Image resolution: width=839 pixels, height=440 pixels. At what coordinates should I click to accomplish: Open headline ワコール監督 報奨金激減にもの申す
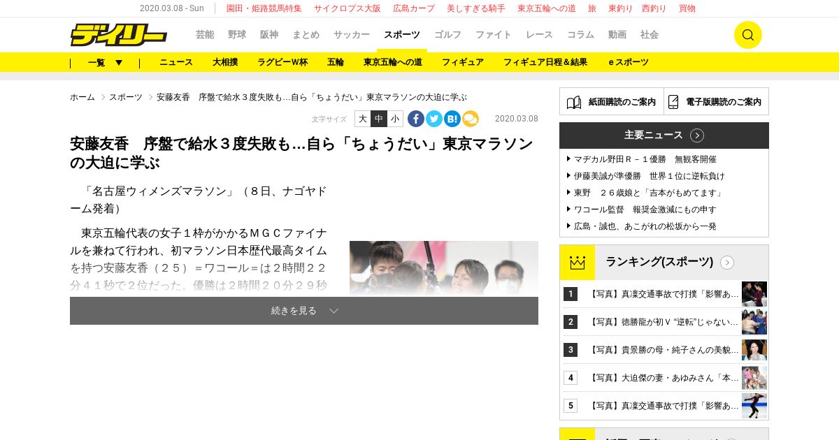(x=645, y=210)
